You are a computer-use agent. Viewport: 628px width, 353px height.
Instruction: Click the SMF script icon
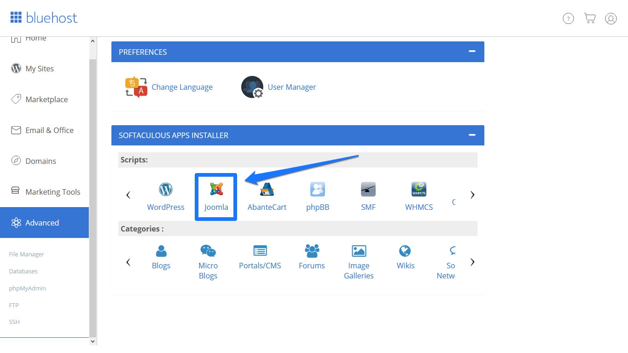pyautogui.click(x=368, y=189)
